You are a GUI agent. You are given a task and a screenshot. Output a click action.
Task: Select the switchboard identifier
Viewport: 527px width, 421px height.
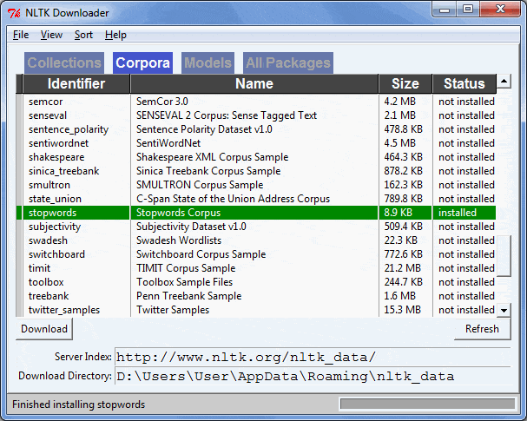tap(56, 254)
